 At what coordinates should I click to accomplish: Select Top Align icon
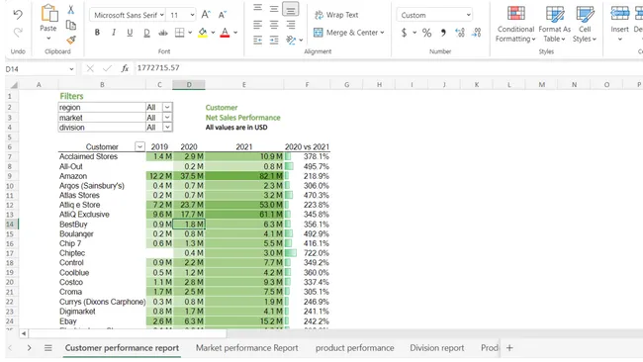[257, 8]
